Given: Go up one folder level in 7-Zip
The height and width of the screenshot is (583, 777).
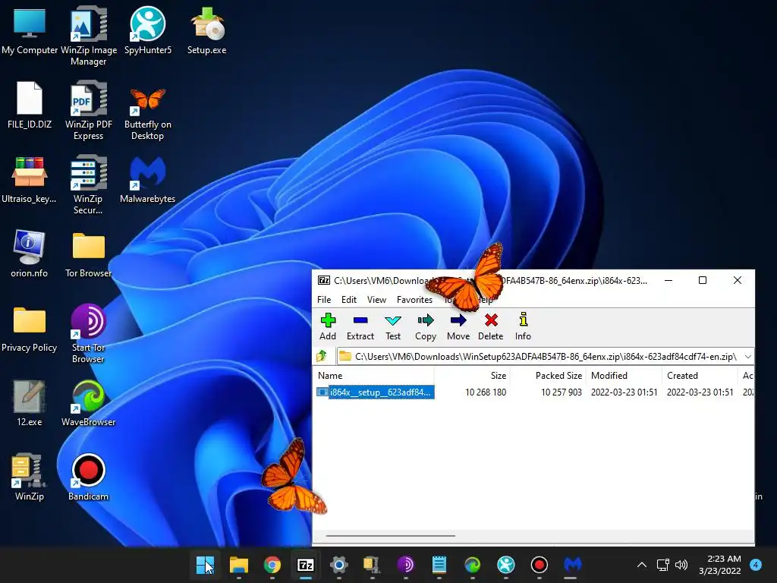Looking at the screenshot, I should pos(322,356).
